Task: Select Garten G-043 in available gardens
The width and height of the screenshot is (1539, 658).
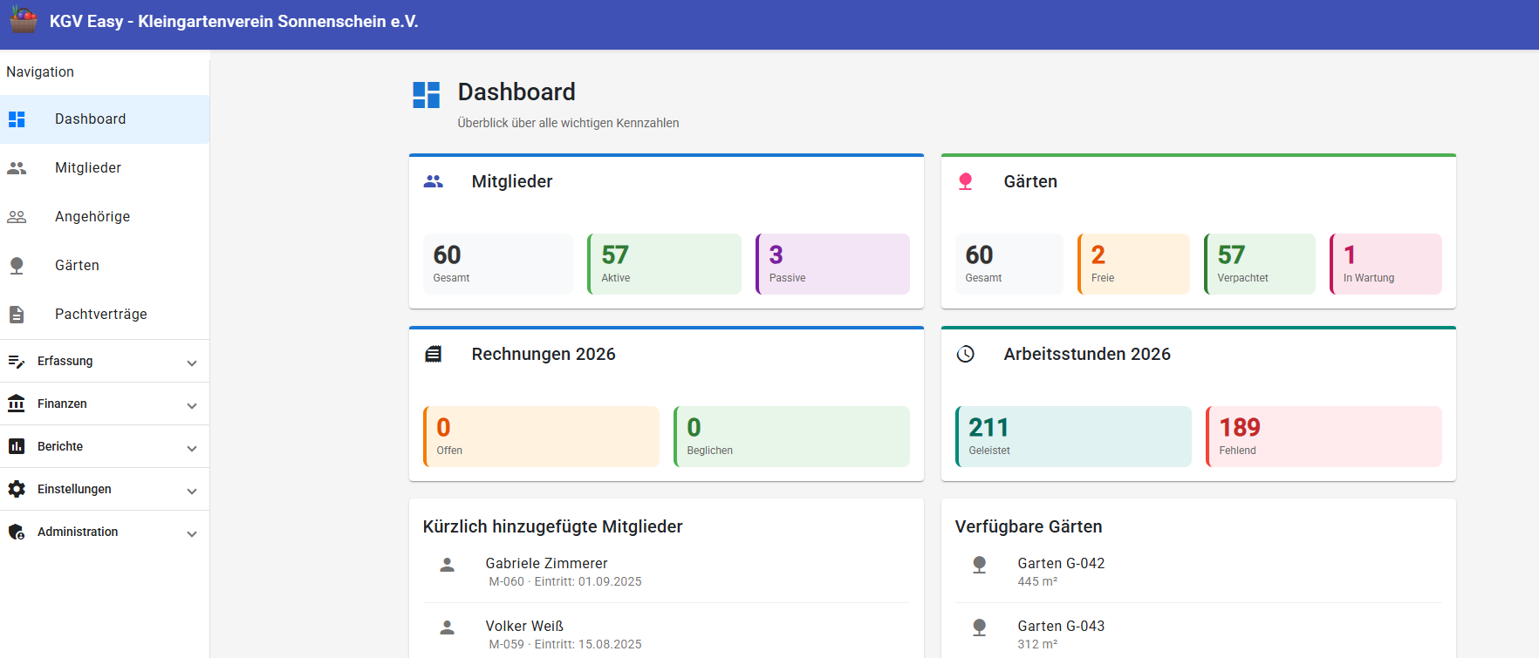Action: pyautogui.click(x=1199, y=634)
